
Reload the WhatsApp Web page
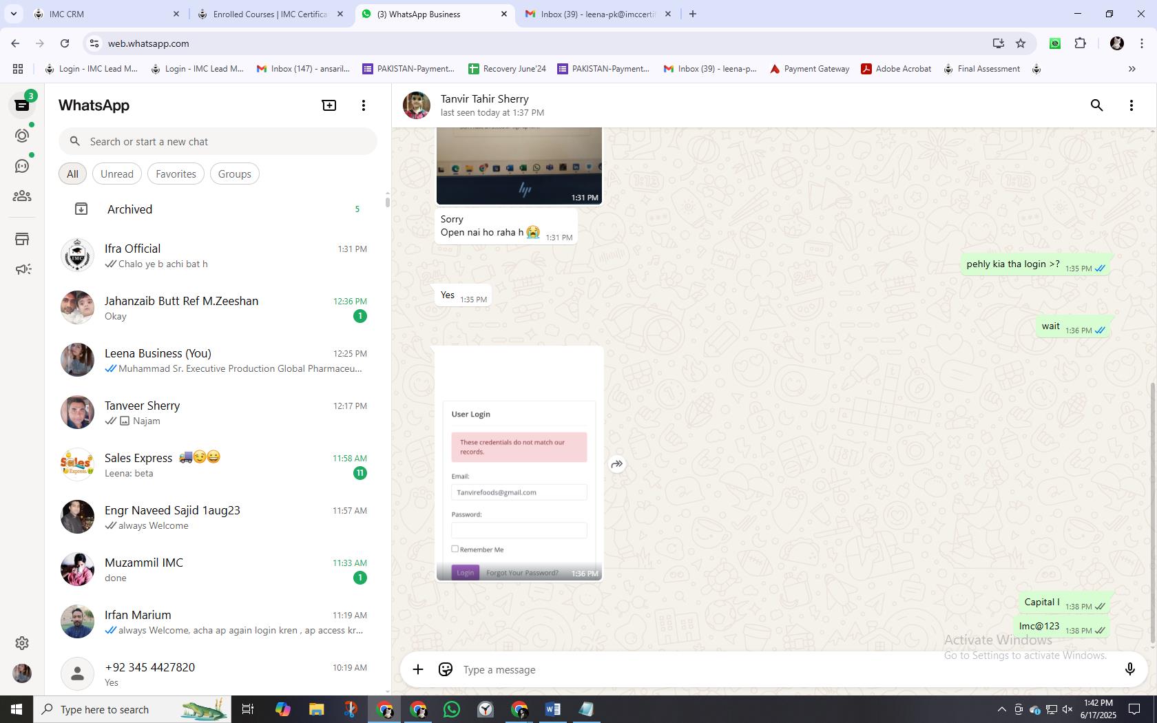click(x=65, y=43)
